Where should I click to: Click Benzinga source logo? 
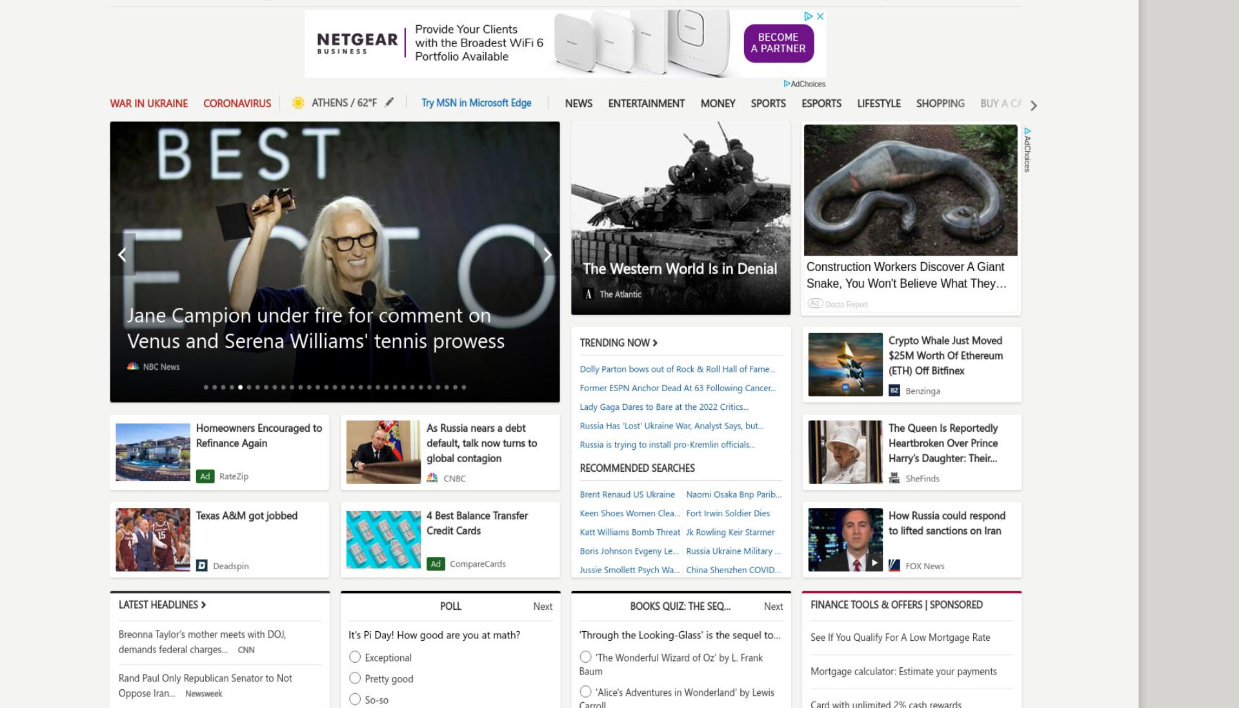tap(894, 390)
